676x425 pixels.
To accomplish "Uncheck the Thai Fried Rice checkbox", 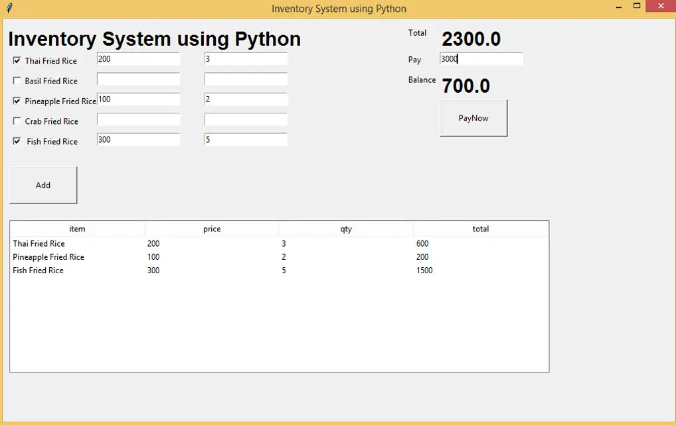I will pyautogui.click(x=15, y=60).
